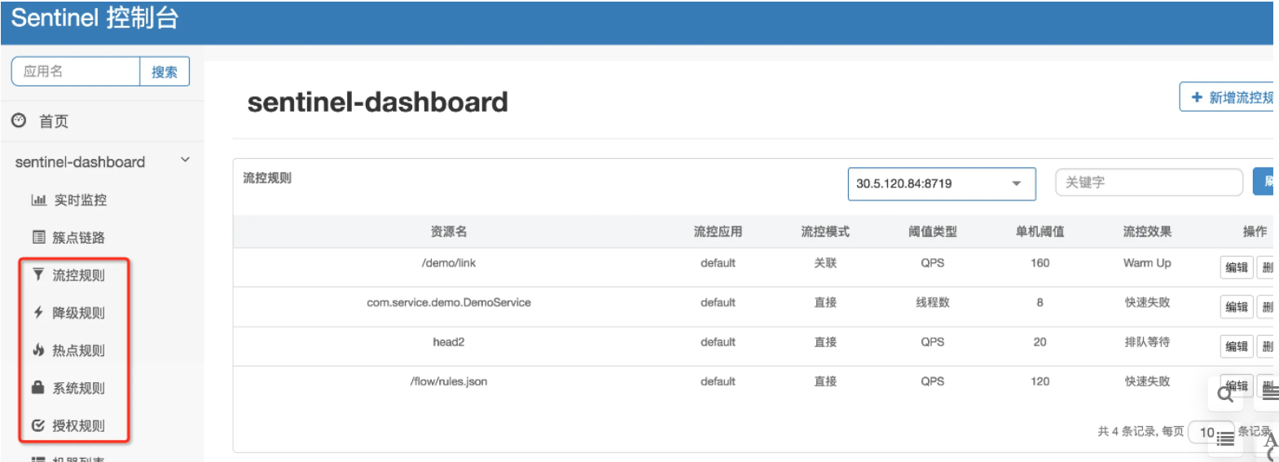The image size is (1279, 462).
Task: Click the 线程数 threshold type cell
Action: click(933, 302)
